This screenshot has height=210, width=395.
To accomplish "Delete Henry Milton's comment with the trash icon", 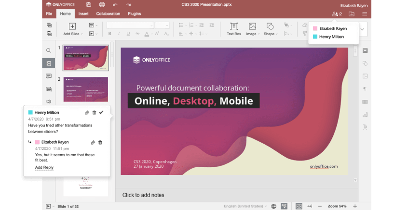I will [x=94, y=112].
